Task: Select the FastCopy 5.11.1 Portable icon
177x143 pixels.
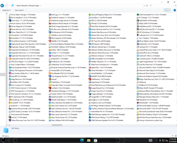Action: 50,15
